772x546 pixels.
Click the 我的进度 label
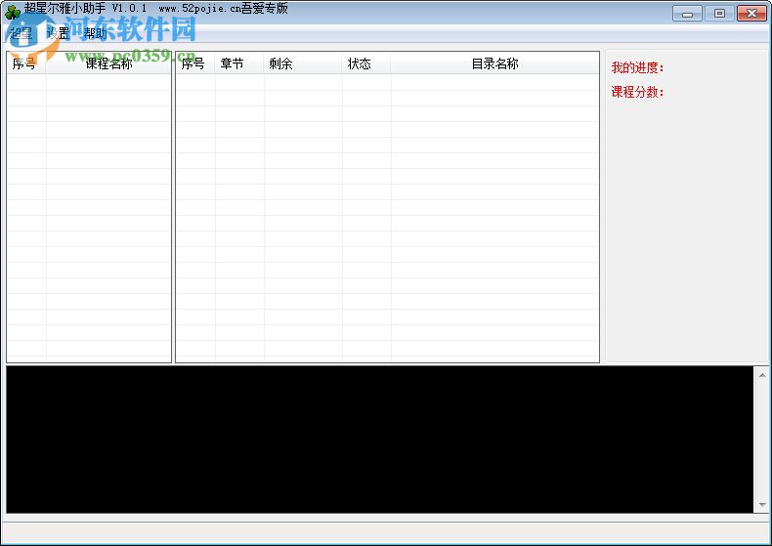637,67
